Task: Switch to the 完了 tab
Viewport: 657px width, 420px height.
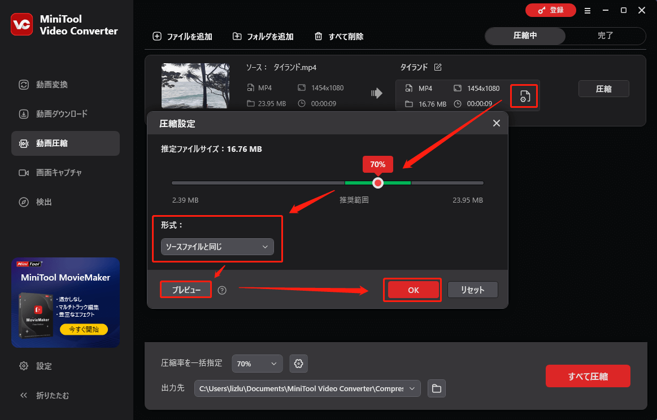Action: click(605, 36)
